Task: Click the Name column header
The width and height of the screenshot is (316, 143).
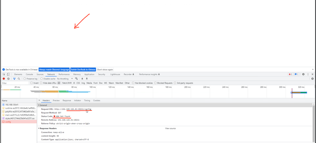Action: 19,100
